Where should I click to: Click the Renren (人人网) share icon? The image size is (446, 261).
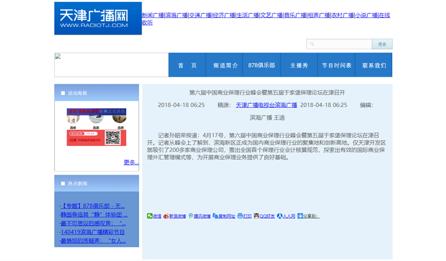[280, 216]
